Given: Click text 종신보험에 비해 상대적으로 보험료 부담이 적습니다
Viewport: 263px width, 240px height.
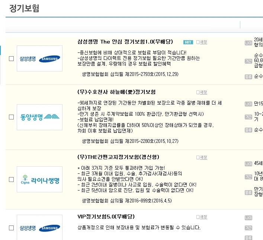Looking at the screenshot, I should coord(132,52).
